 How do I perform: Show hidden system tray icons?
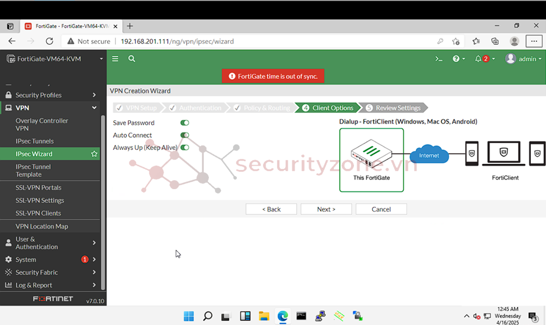[466, 316]
